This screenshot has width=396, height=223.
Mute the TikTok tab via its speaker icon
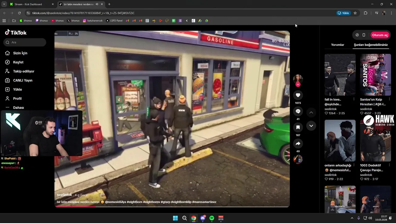pos(97,4)
